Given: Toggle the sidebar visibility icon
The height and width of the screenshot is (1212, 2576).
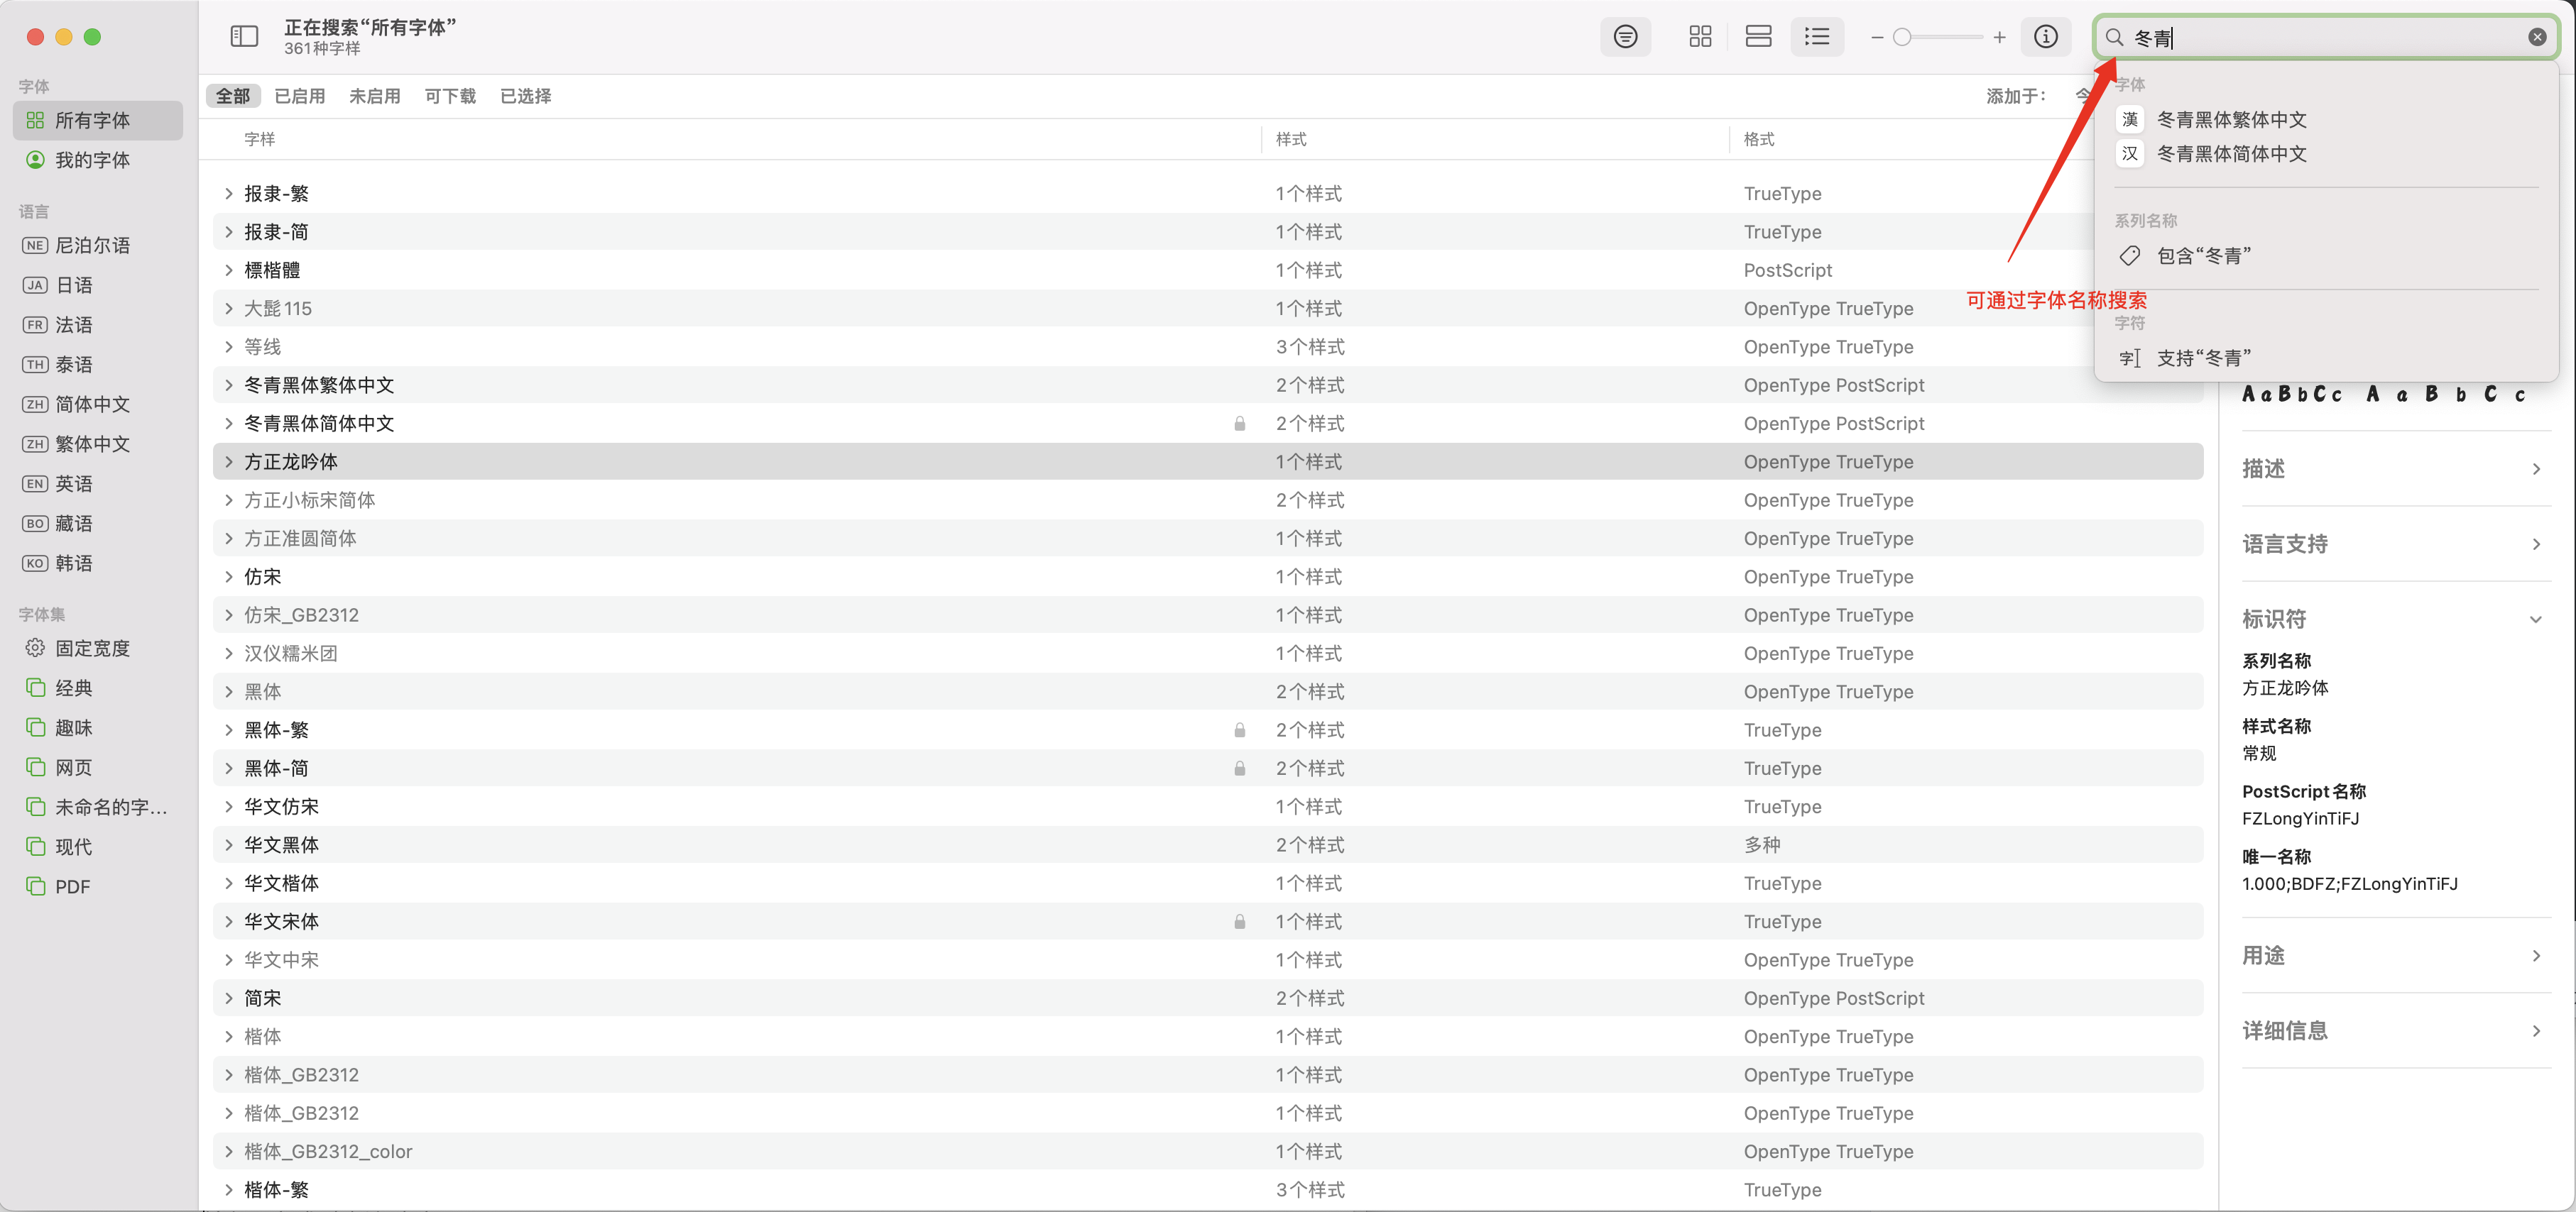Looking at the screenshot, I should pyautogui.click(x=244, y=37).
